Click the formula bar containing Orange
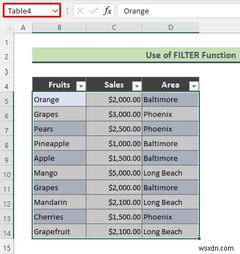240x254 pixels. (178, 11)
